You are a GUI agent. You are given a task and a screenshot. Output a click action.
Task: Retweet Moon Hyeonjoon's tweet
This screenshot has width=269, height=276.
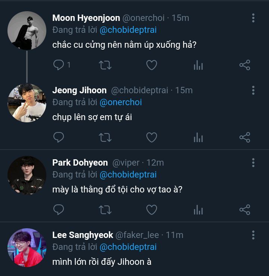105,65
